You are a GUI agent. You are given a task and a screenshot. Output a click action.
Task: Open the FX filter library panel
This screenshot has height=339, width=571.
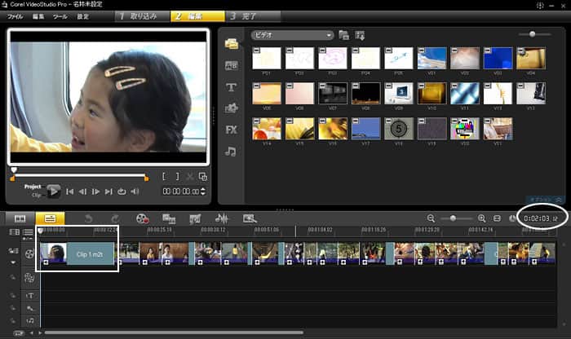(x=231, y=130)
